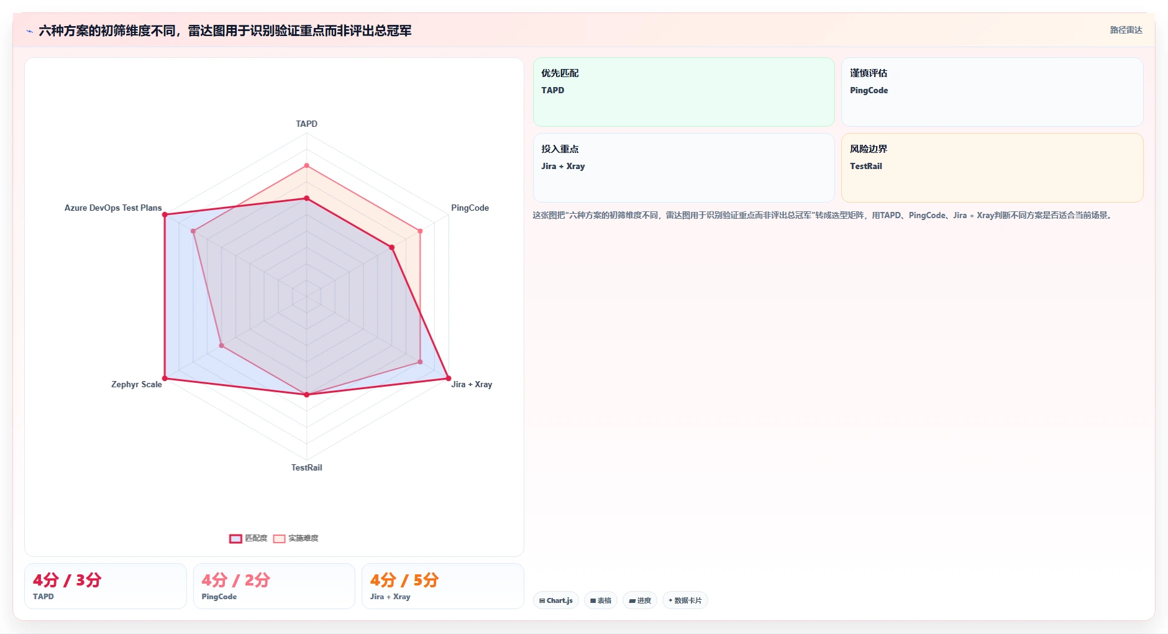Select the 表格 chip
Image resolution: width=1168 pixels, height=634 pixels.
coord(601,600)
